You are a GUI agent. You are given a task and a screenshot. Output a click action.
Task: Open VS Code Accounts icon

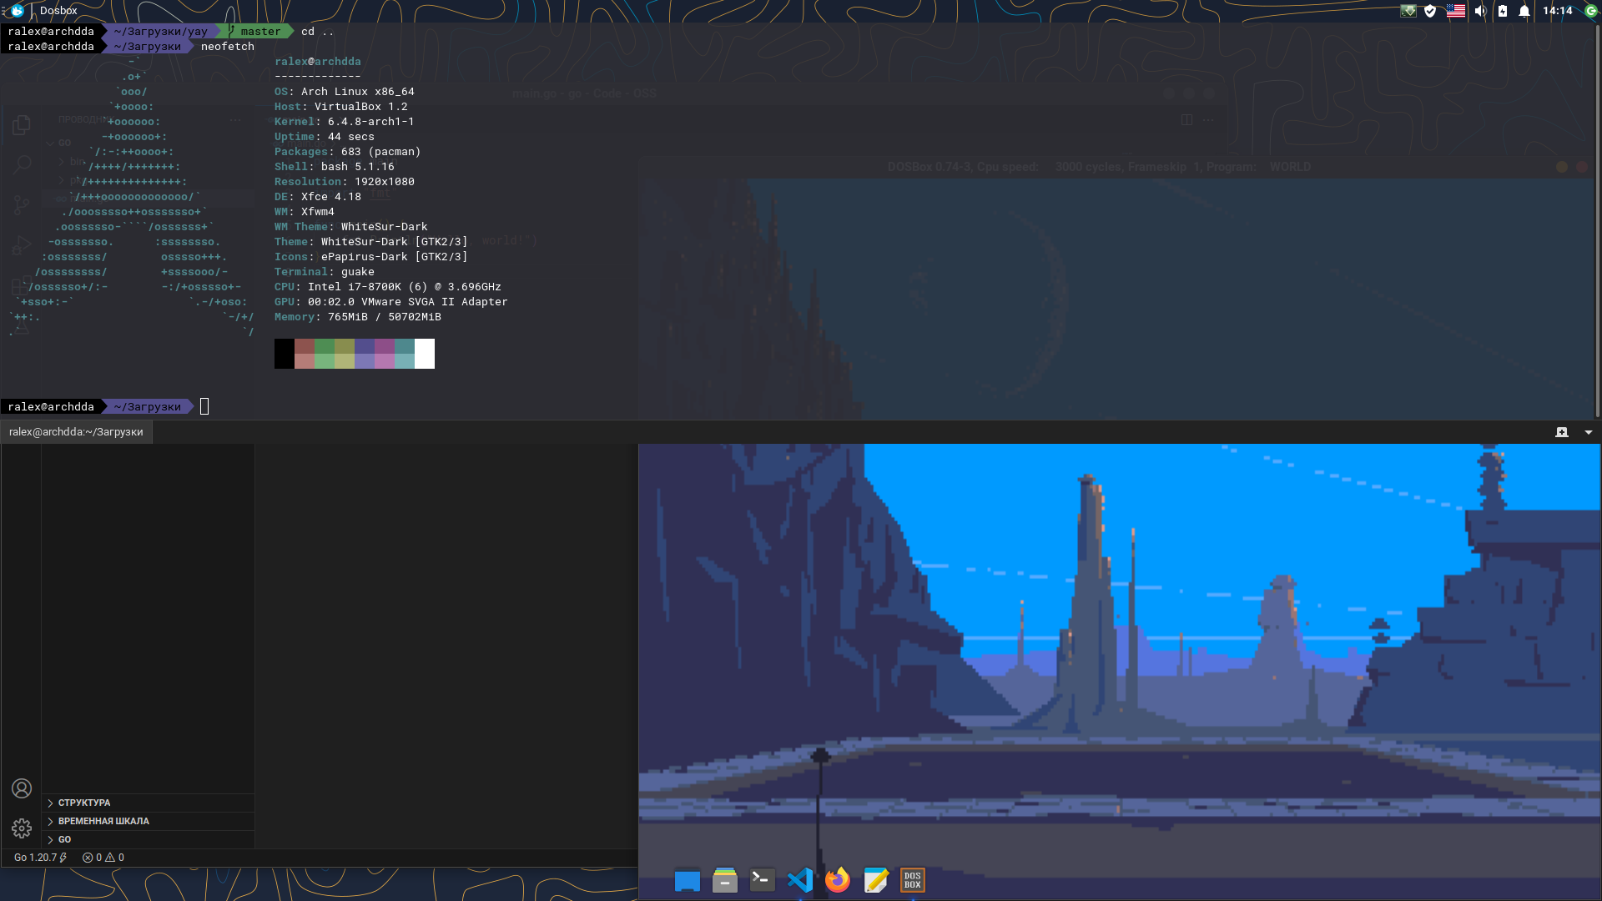pyautogui.click(x=22, y=788)
